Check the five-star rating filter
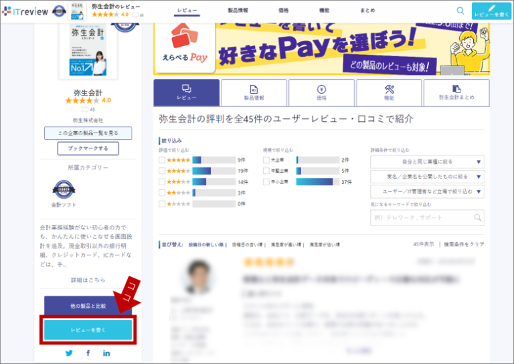This screenshot has width=514, height=364. click(x=162, y=160)
